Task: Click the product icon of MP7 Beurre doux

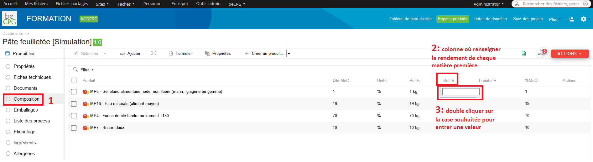Action: 86,128
